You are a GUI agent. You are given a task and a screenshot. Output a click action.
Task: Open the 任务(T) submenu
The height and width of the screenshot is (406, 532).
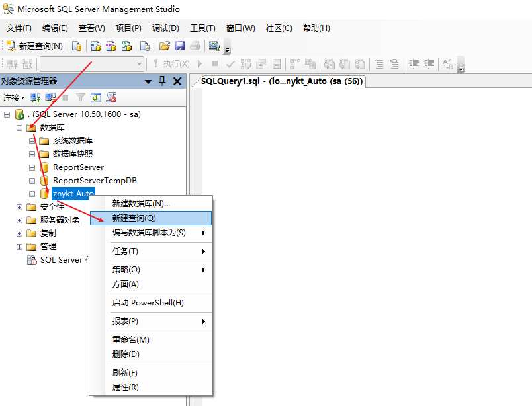point(151,251)
